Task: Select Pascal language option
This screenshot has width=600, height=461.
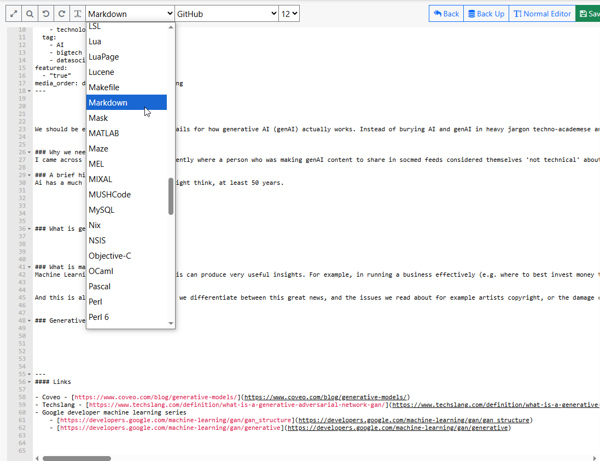Action: [127, 286]
